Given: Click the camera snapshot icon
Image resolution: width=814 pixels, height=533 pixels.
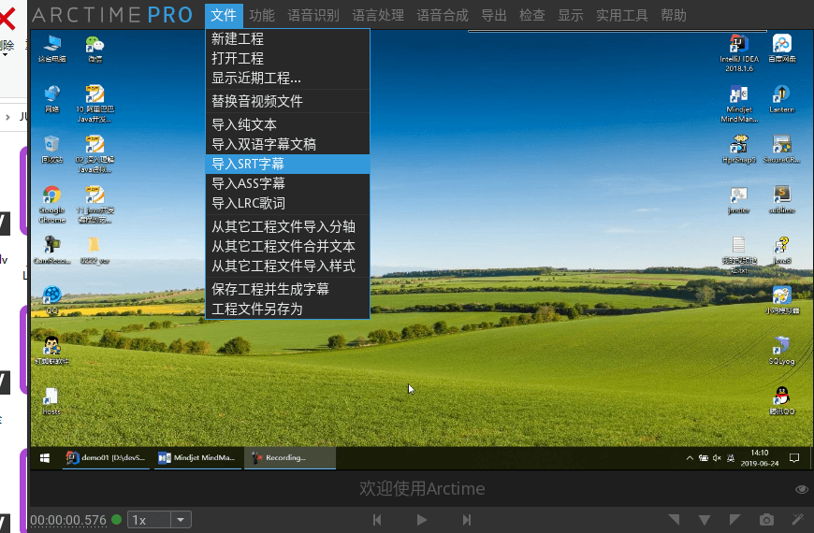Looking at the screenshot, I should click(x=766, y=520).
